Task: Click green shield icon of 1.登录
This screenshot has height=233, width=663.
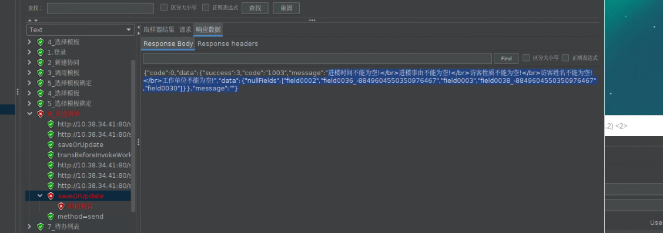Action: (x=41, y=52)
